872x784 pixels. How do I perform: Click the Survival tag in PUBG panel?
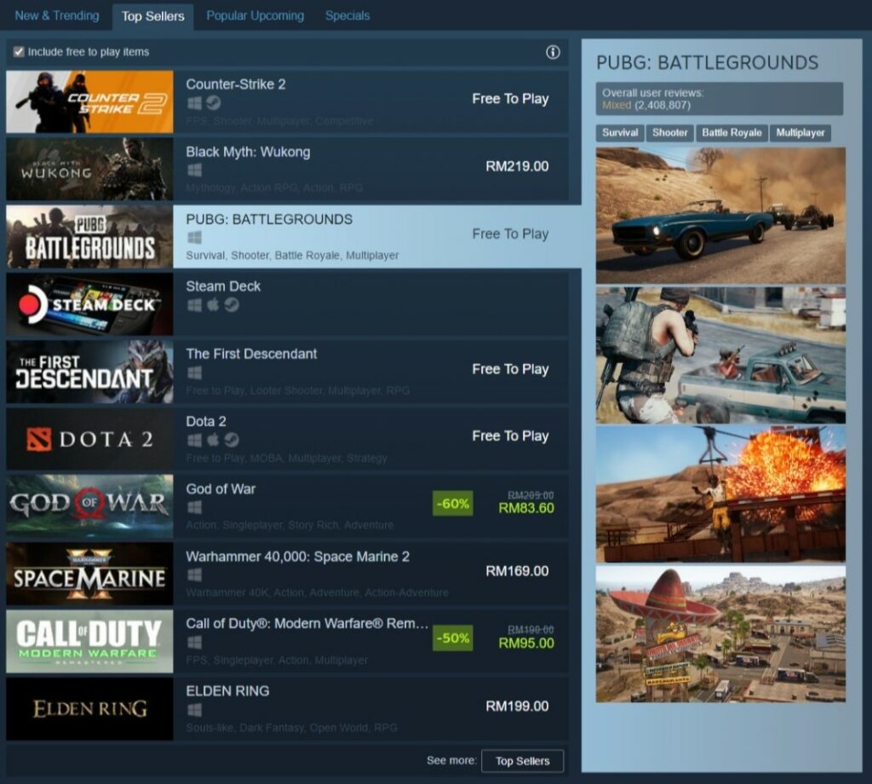click(x=620, y=133)
